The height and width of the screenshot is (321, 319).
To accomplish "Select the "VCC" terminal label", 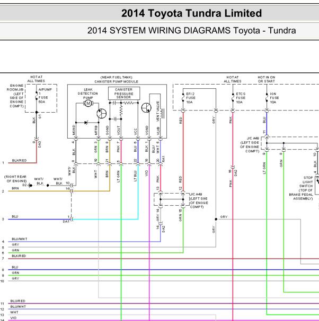I will pos(136,132).
